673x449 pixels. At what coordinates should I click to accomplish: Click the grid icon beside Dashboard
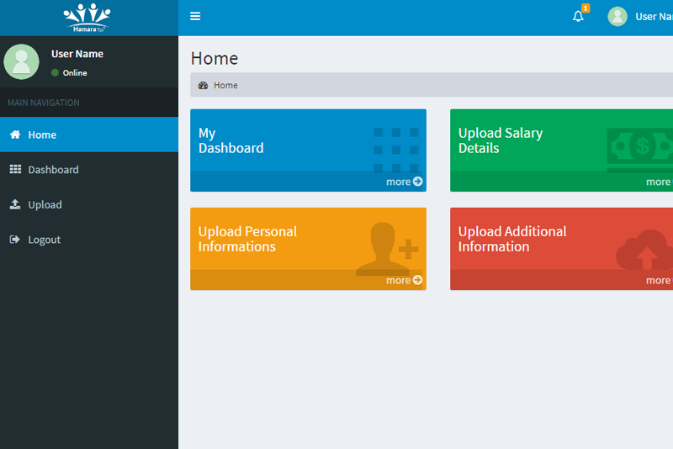coord(15,170)
